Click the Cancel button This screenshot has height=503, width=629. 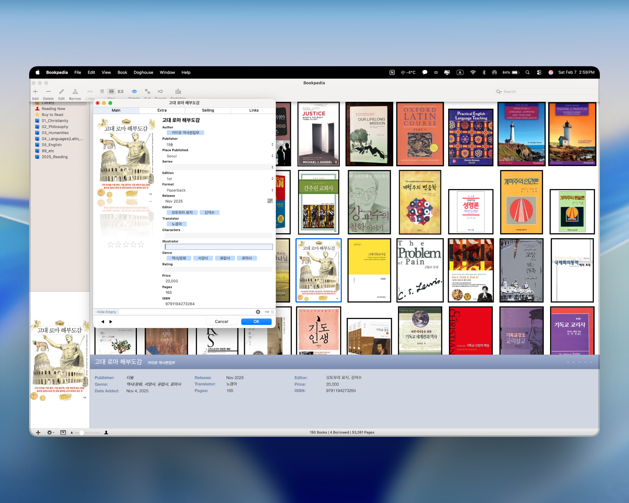[221, 322]
